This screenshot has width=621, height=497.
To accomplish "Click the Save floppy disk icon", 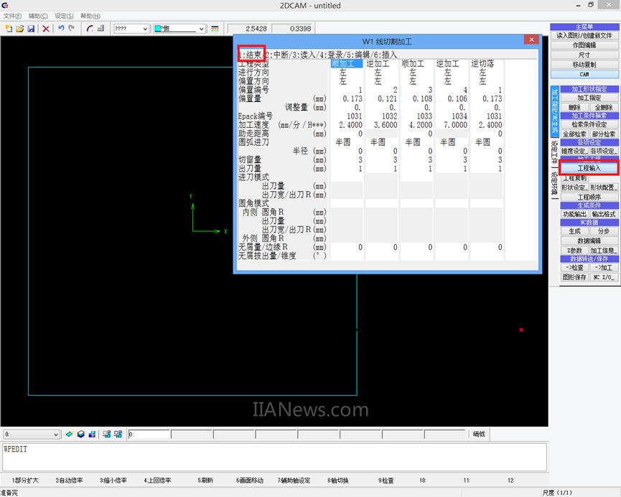I will 31,29.
